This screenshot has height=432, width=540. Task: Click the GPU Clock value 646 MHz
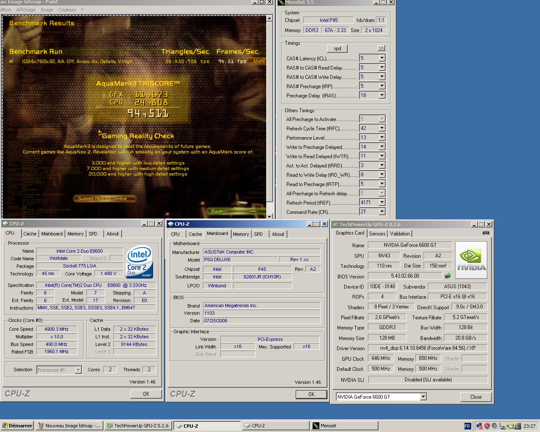click(381, 359)
